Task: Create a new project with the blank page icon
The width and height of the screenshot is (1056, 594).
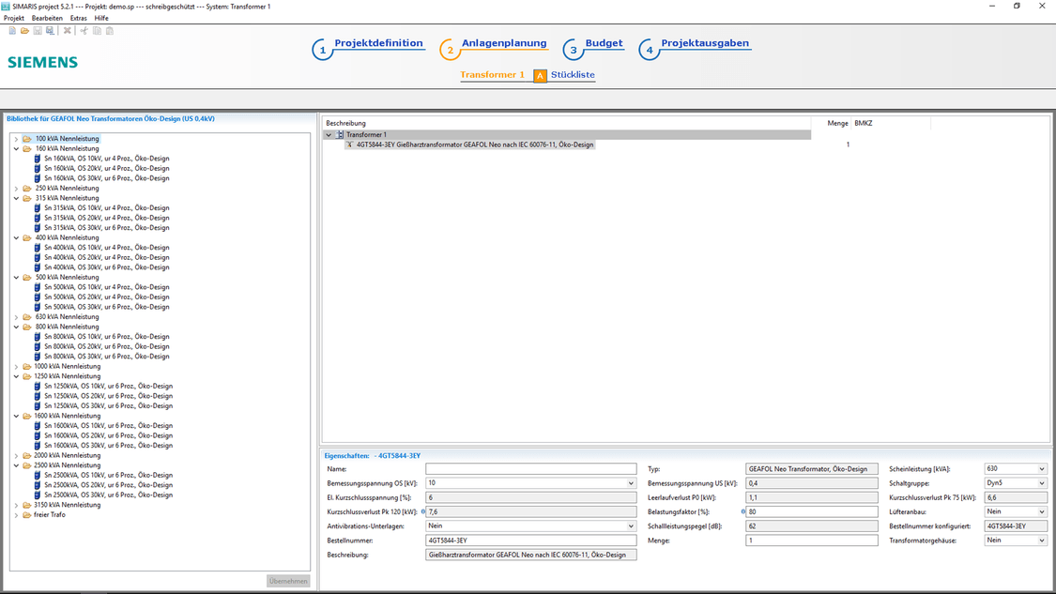Action: point(13,30)
